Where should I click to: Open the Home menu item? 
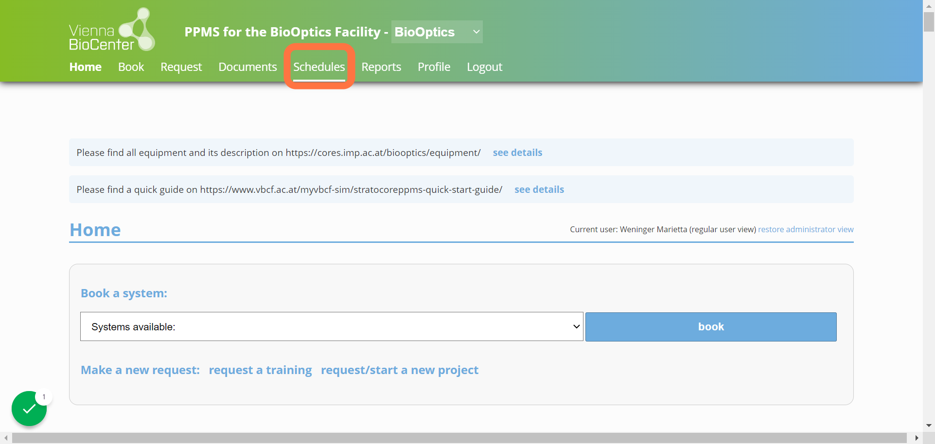pyautogui.click(x=86, y=67)
